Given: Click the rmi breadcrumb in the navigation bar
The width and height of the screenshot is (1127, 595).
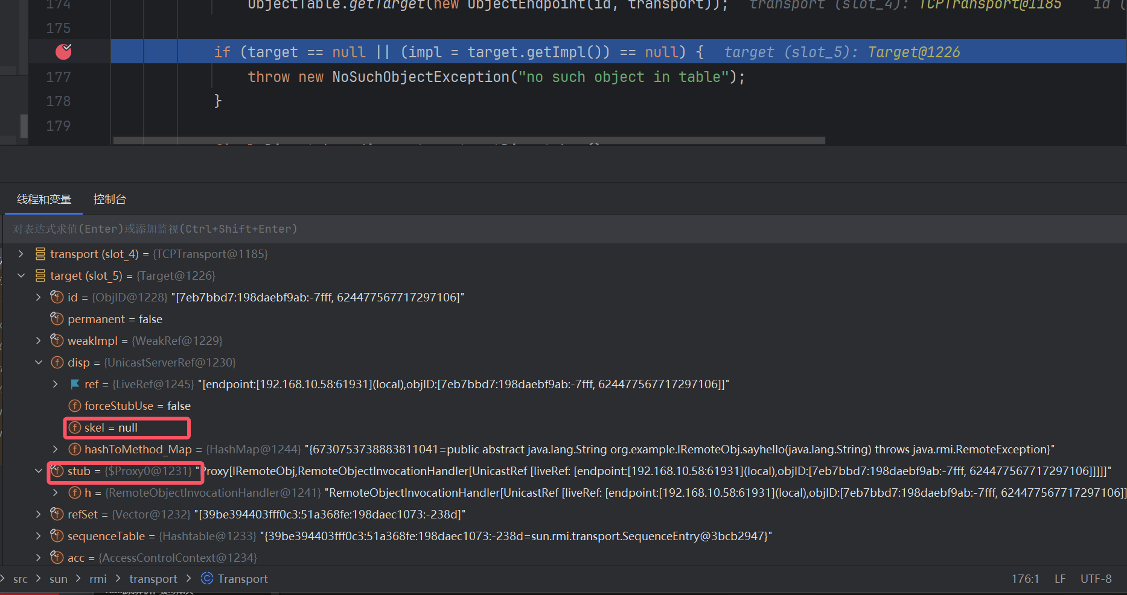Looking at the screenshot, I should pyautogui.click(x=98, y=579).
